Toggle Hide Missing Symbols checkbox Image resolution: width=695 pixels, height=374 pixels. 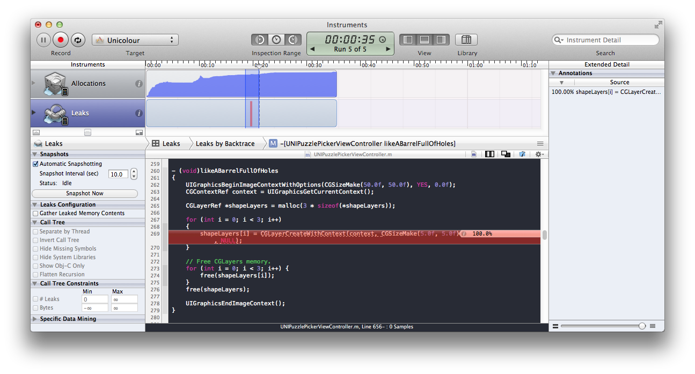35,249
